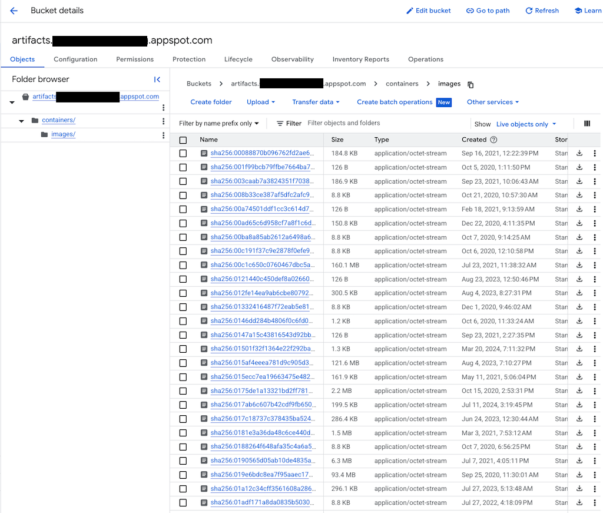Screen dimensions: 603x513
Task: Select the checkbox for sha256:001f99bcb79ffbe7664ba7
Action: (183, 167)
